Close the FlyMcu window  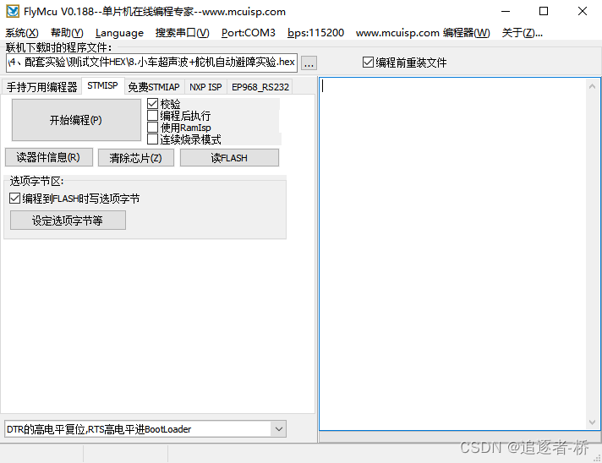coord(583,11)
